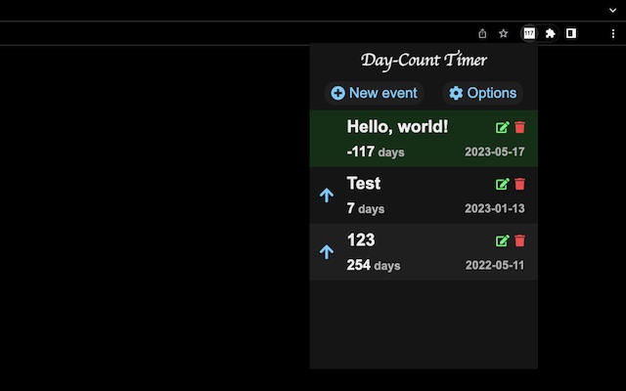This screenshot has height=391, width=626.
Task: Move the 123 event up
Action: click(327, 252)
